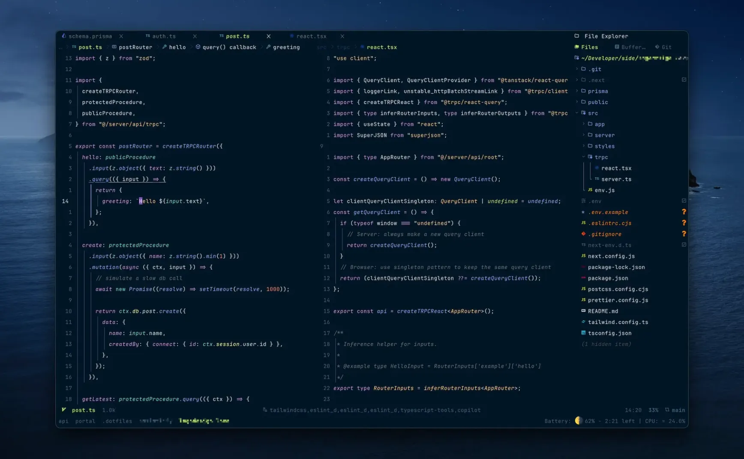This screenshot has height=459, width=744.
Task: Click the greeting breadcrumb
Action: coord(286,47)
